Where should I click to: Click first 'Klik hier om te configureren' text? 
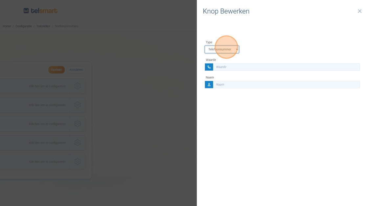click(48, 86)
